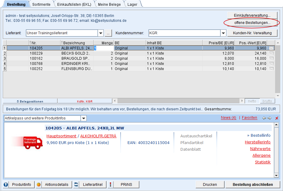283x191 pixels.
Task: Click the envelope icon in BECKS GOLD row
Action: click(271, 53)
